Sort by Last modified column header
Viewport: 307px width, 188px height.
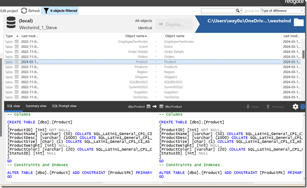(30, 36)
